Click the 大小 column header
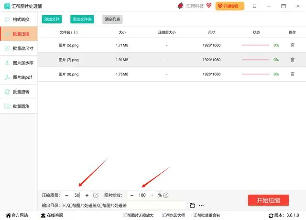This screenshot has height=220, width=306. (122, 32)
